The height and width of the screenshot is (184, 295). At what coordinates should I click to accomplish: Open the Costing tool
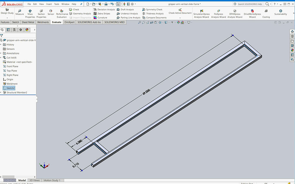(x=266, y=14)
